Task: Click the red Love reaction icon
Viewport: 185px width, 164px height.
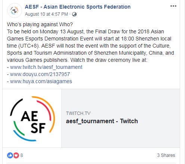Action: (x=16, y=155)
